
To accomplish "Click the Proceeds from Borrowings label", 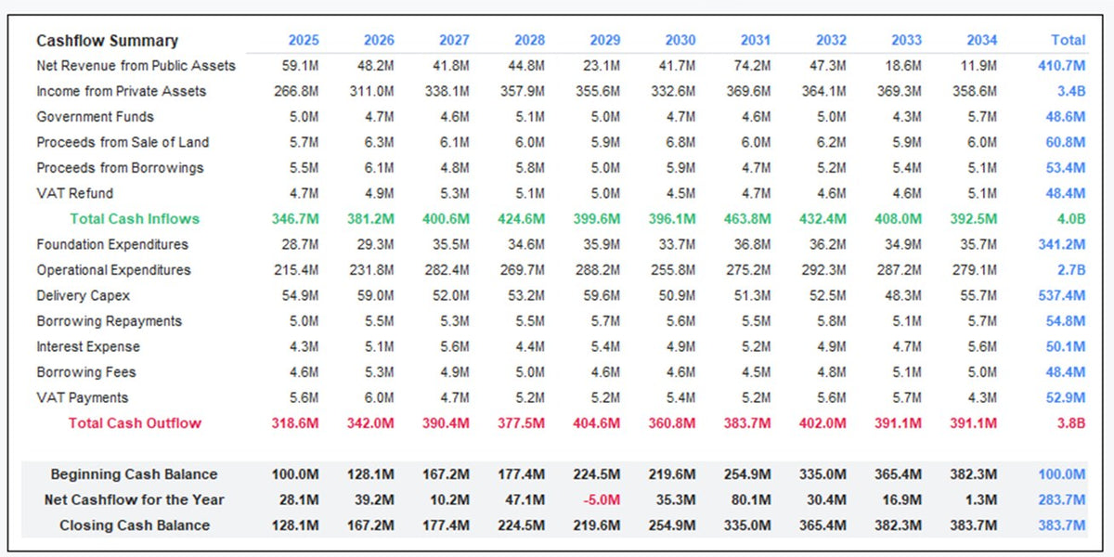I will click(120, 168).
